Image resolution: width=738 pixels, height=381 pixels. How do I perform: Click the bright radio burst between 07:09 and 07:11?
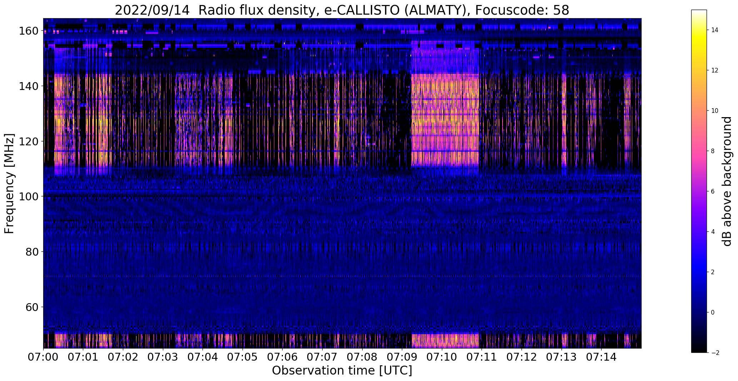(445, 120)
